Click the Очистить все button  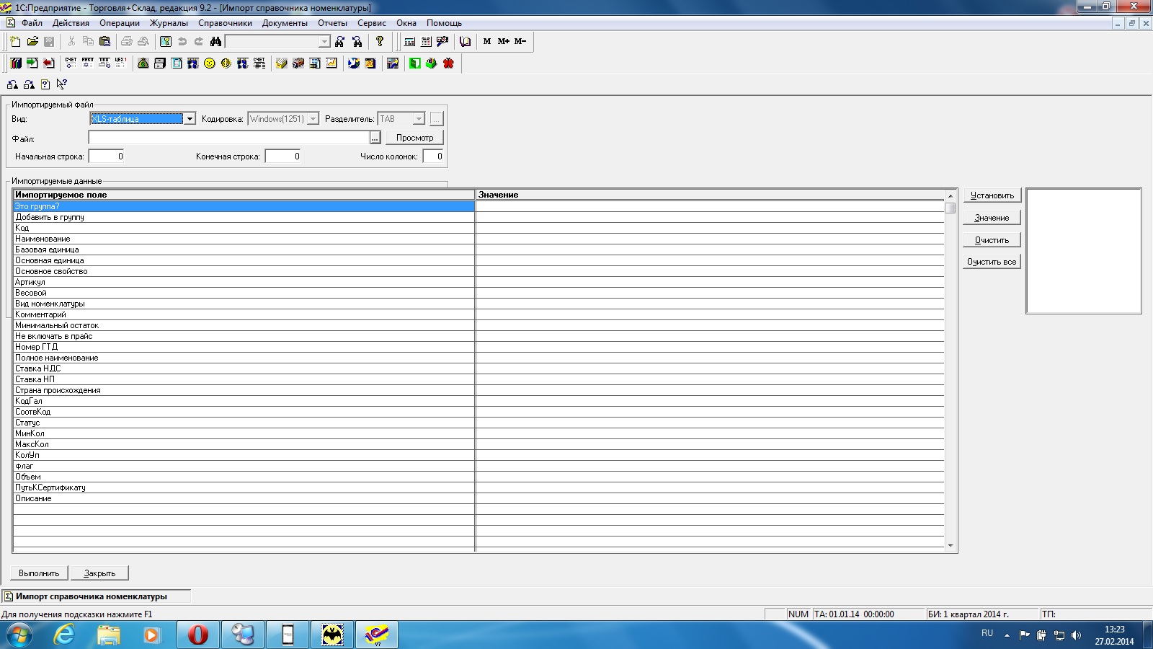point(992,262)
